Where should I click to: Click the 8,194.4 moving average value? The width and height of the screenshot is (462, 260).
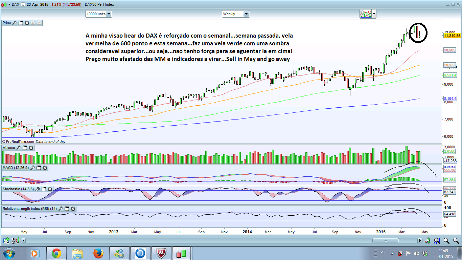(x=451, y=99)
